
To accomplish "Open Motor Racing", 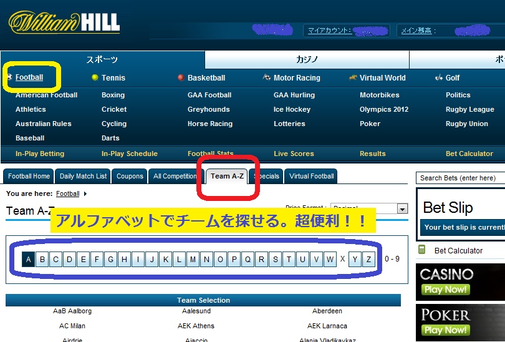I will 297,77.
